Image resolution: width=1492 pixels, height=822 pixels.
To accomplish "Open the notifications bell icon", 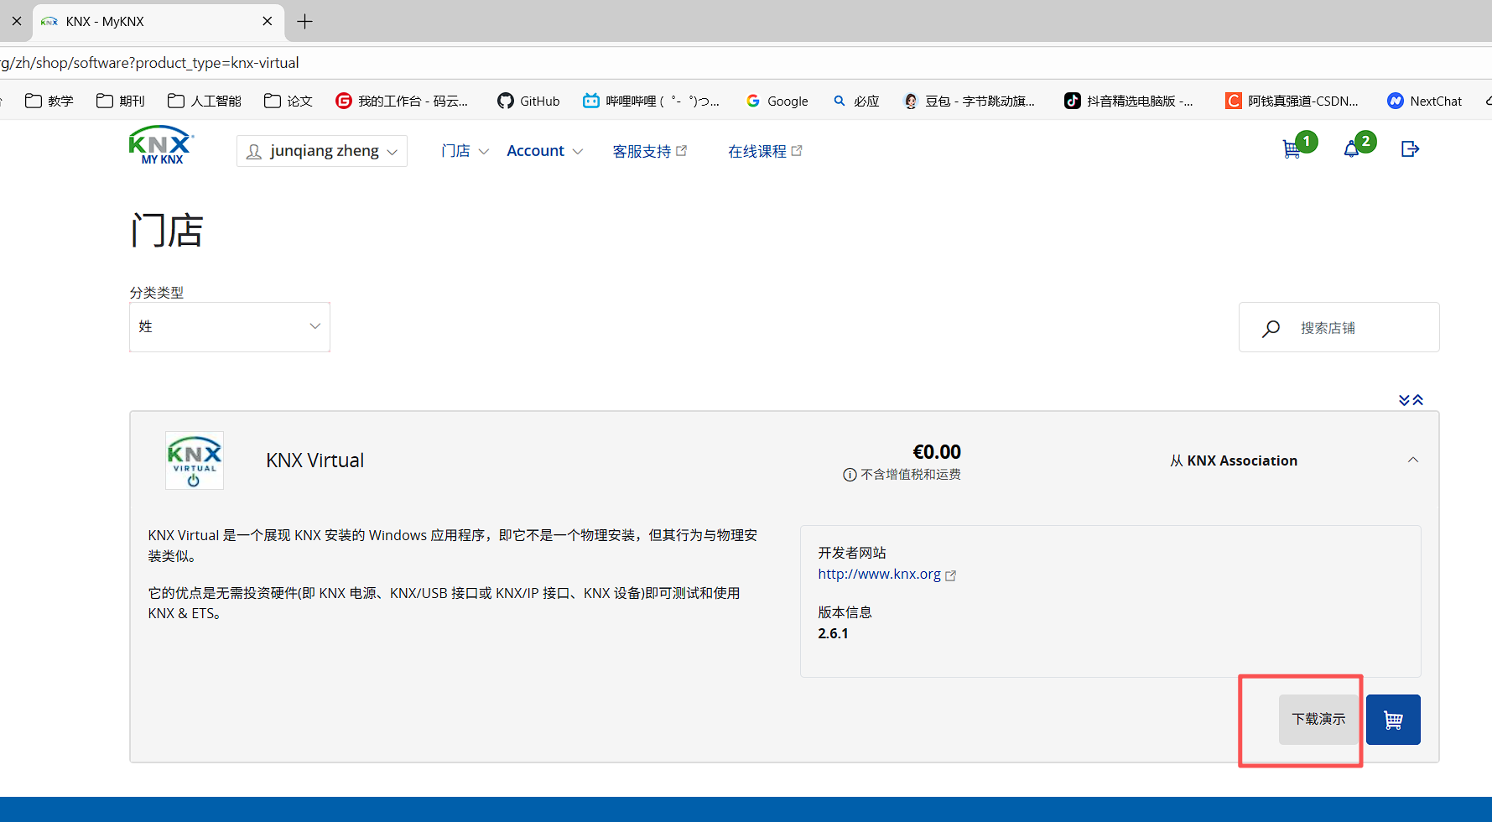I will (1351, 149).
